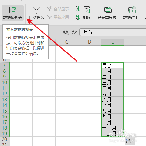Select row 8 header
The height and width of the screenshot is (146, 146).
pyautogui.click(x=4, y=71)
